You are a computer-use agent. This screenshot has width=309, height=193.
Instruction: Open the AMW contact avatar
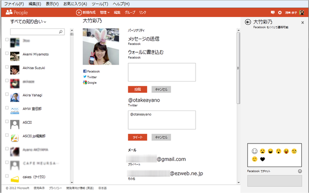15,110
